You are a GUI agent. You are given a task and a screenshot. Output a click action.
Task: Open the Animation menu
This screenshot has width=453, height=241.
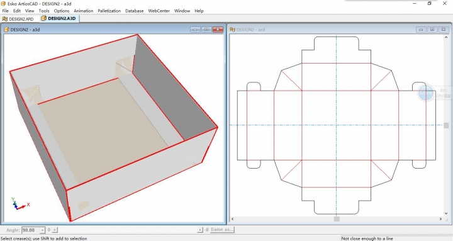click(x=84, y=11)
